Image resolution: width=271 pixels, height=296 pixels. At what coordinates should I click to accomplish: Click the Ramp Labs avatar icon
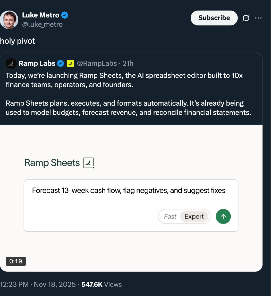point(11,63)
